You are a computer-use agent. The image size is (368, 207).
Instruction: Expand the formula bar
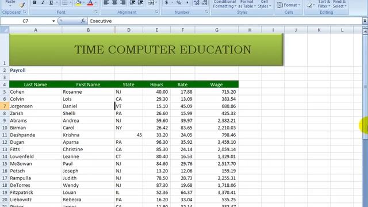point(365,21)
